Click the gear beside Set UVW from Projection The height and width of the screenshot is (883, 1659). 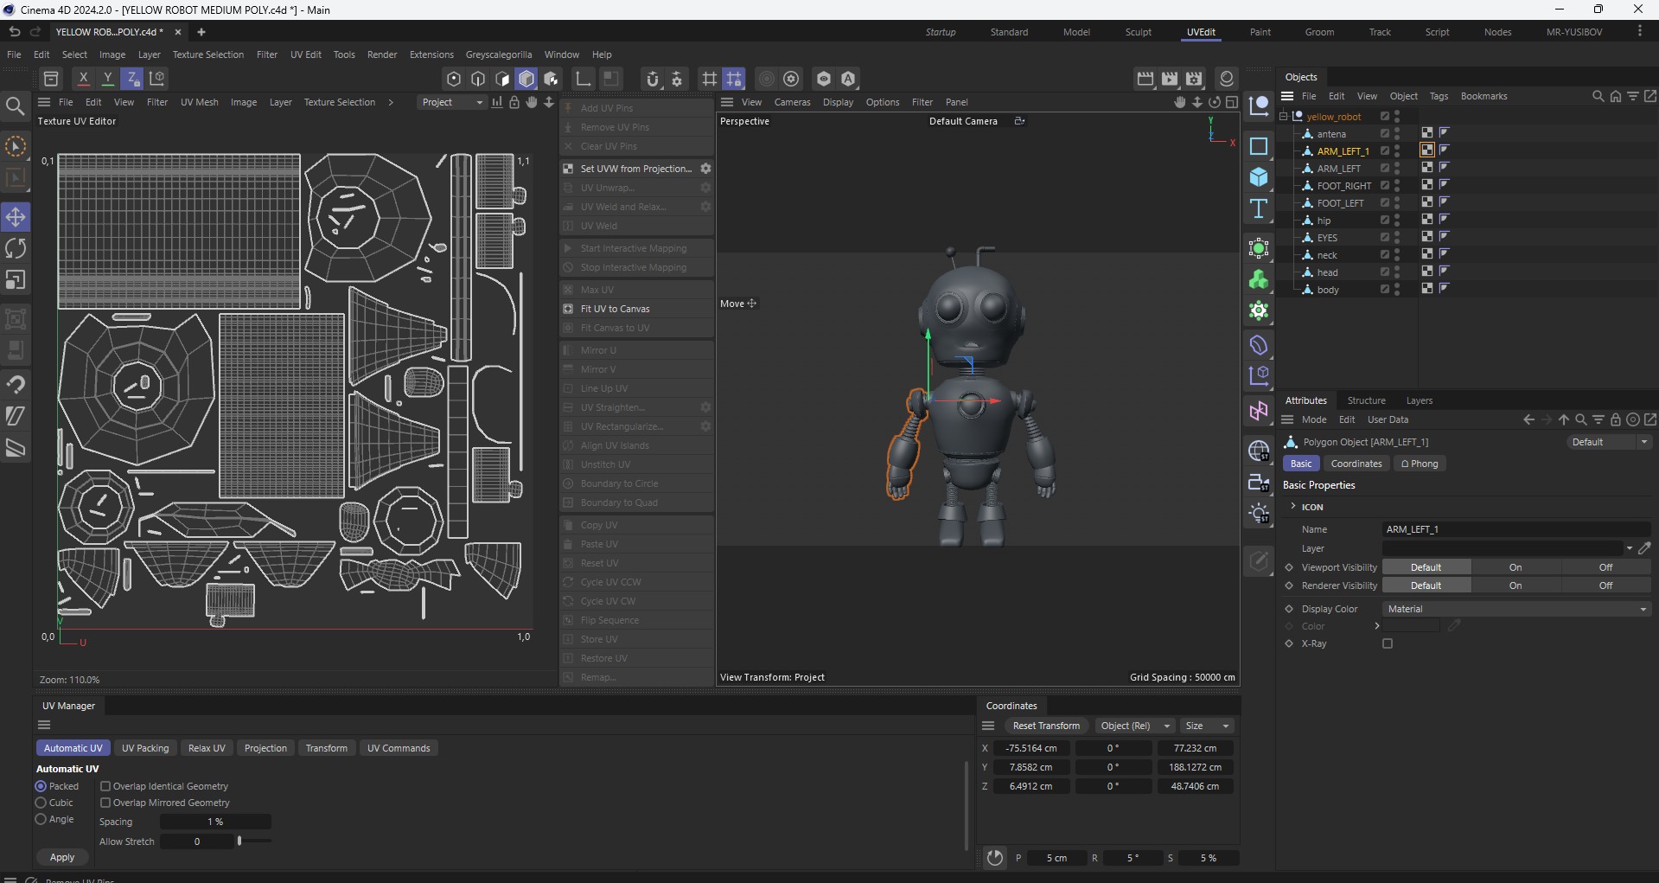(x=705, y=169)
